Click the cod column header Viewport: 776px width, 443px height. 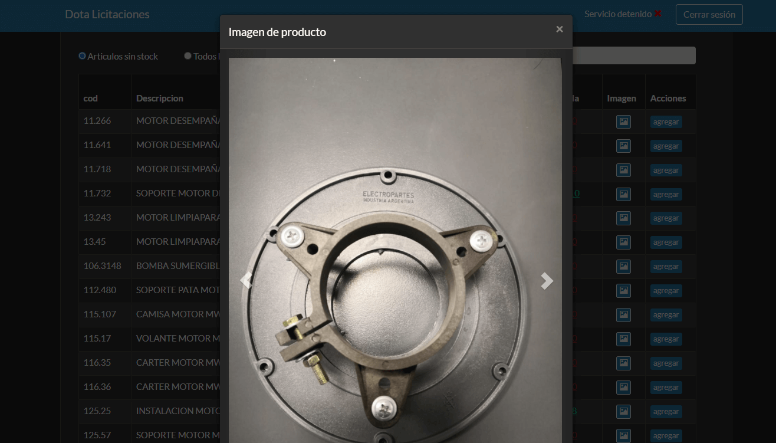click(91, 99)
